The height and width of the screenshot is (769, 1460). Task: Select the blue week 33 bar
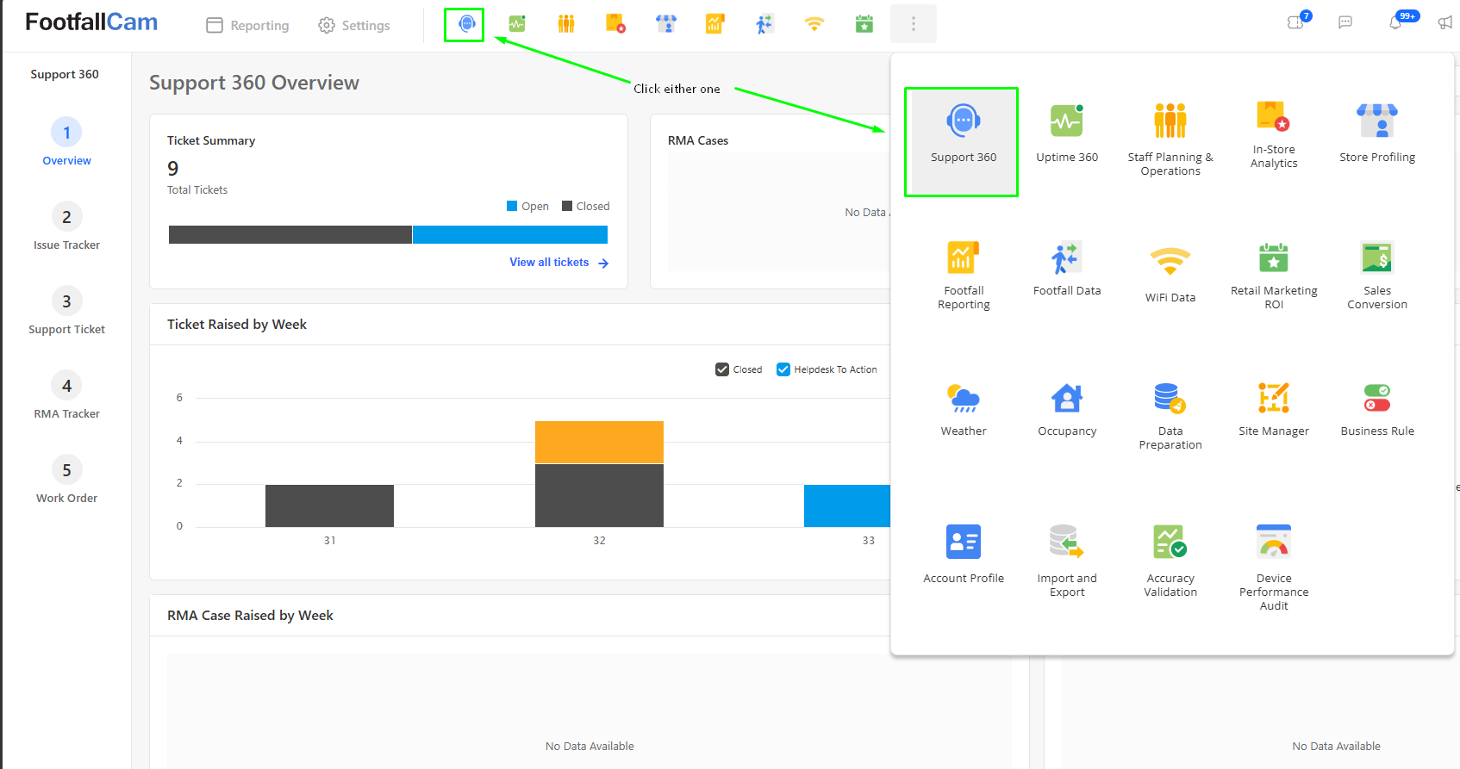[847, 505]
